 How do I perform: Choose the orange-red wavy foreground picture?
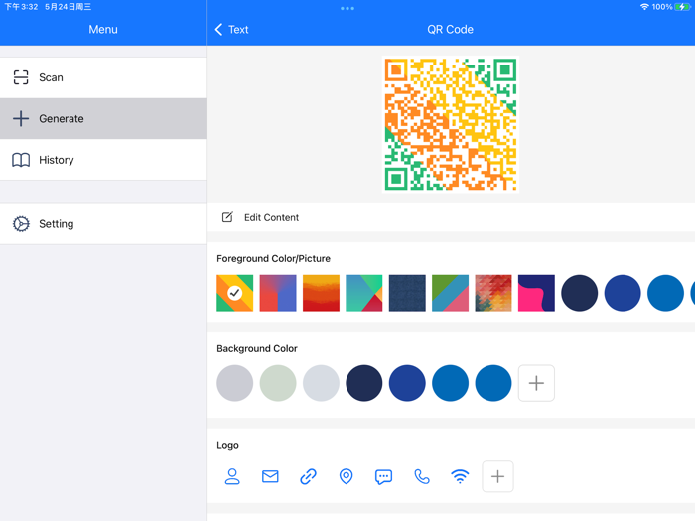pos(321,293)
